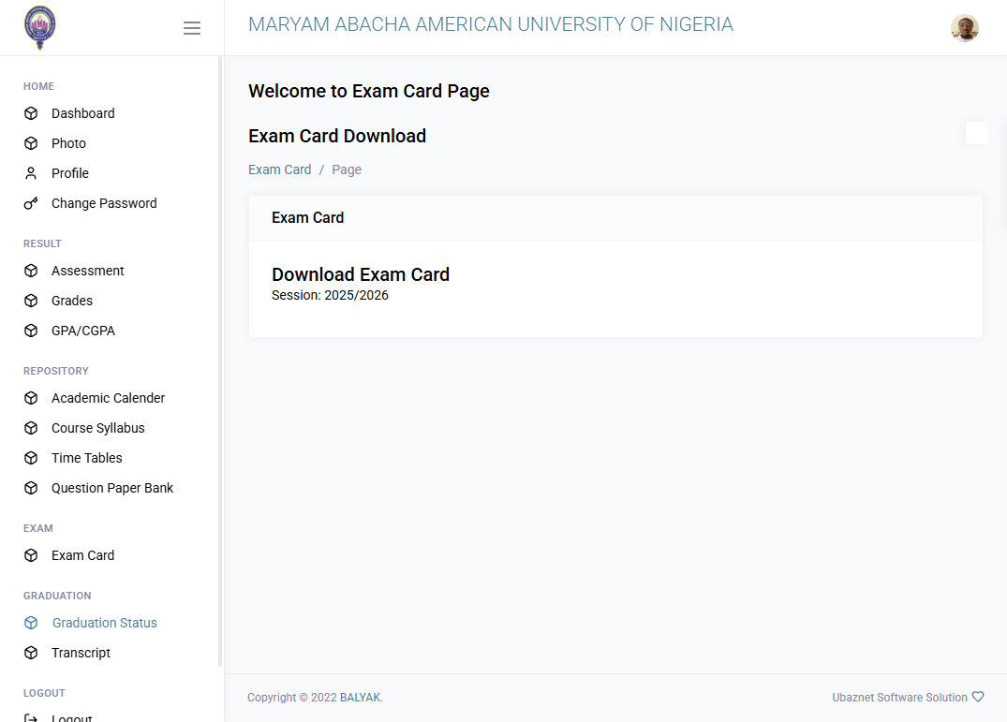Open the Assessment results page

(x=87, y=271)
